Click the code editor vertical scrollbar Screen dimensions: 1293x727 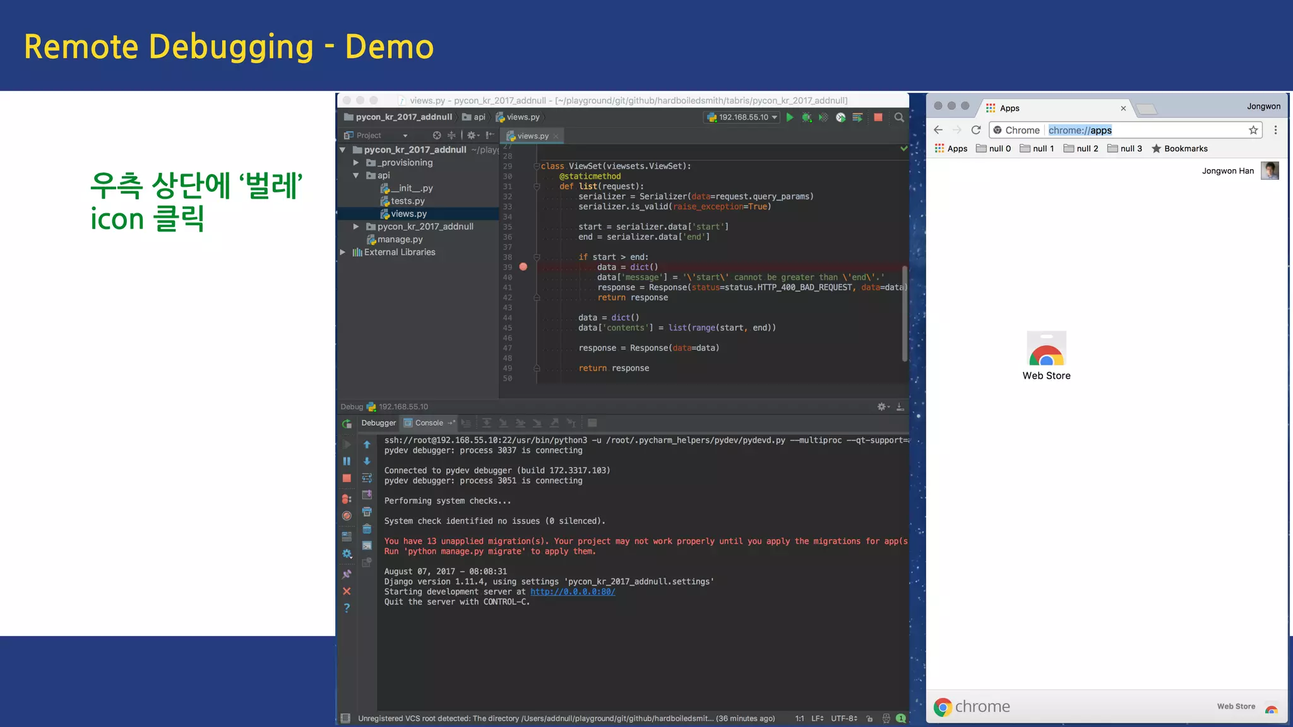[904, 314]
